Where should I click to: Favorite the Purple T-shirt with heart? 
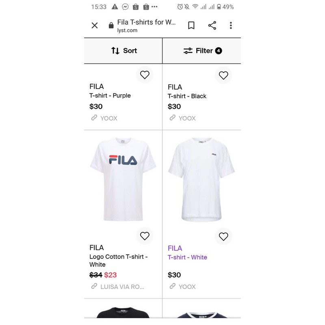(145, 75)
